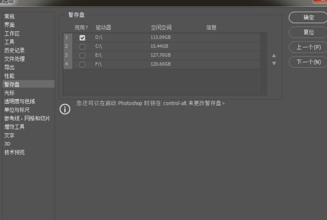Go to 文字 settings
This screenshot has width=327, height=220.
point(9,135)
